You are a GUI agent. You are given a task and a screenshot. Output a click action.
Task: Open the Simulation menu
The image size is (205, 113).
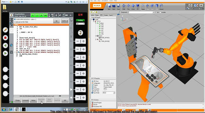(x=105, y=1)
